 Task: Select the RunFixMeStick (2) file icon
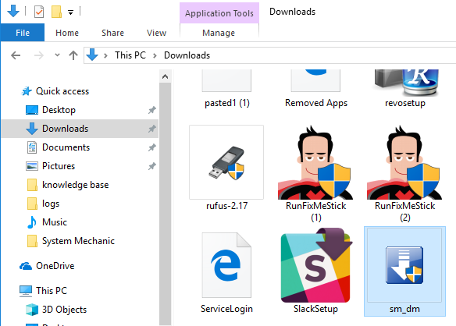pyautogui.click(x=404, y=162)
